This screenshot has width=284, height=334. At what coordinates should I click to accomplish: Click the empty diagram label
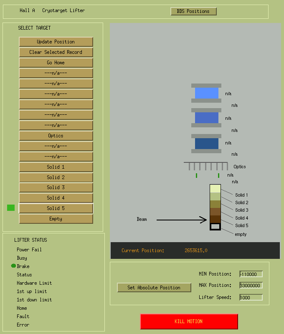pos(241,234)
